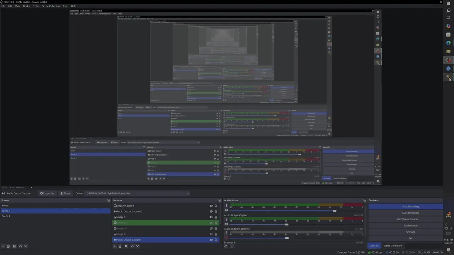Pop out the Sources dock
Image resolution: width=454 pixels, height=255 pixels.
point(220,200)
